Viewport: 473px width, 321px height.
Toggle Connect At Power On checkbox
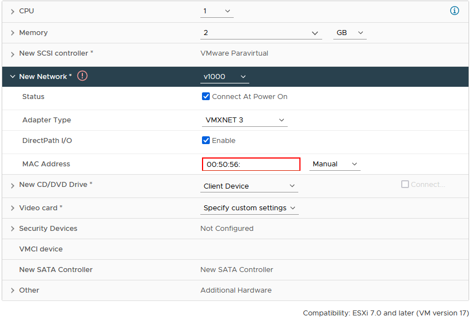pos(206,96)
